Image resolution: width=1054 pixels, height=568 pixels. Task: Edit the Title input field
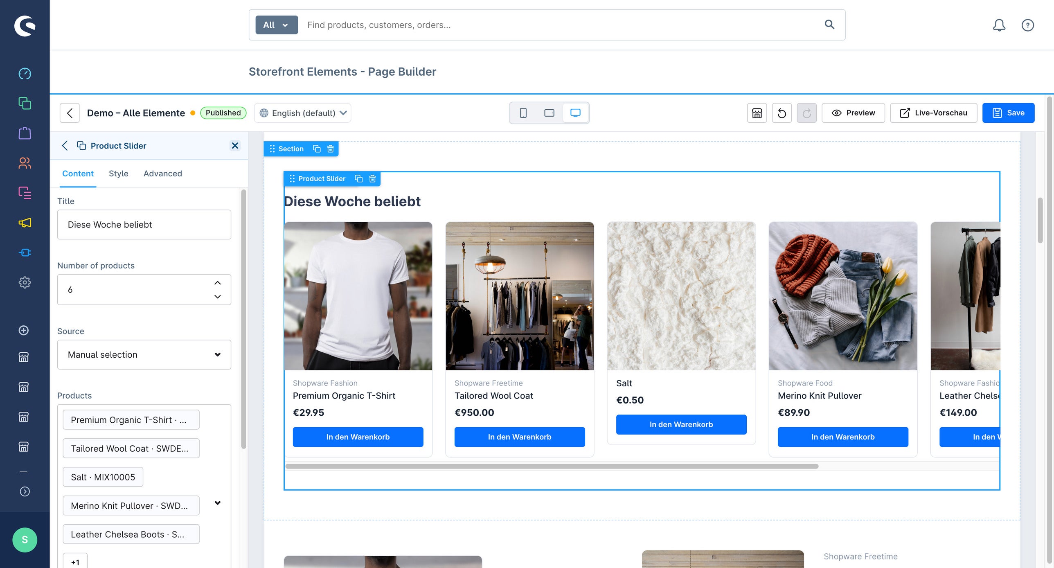coord(144,225)
